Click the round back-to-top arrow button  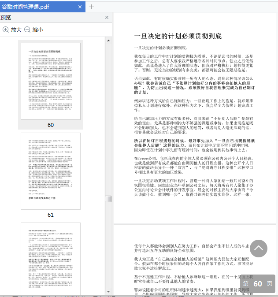259,249
